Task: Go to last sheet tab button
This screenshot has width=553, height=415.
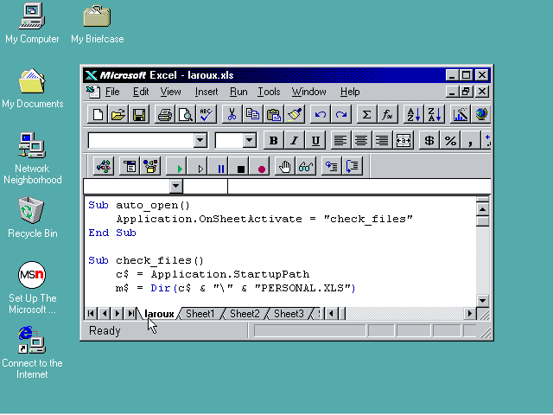Action: (x=130, y=313)
